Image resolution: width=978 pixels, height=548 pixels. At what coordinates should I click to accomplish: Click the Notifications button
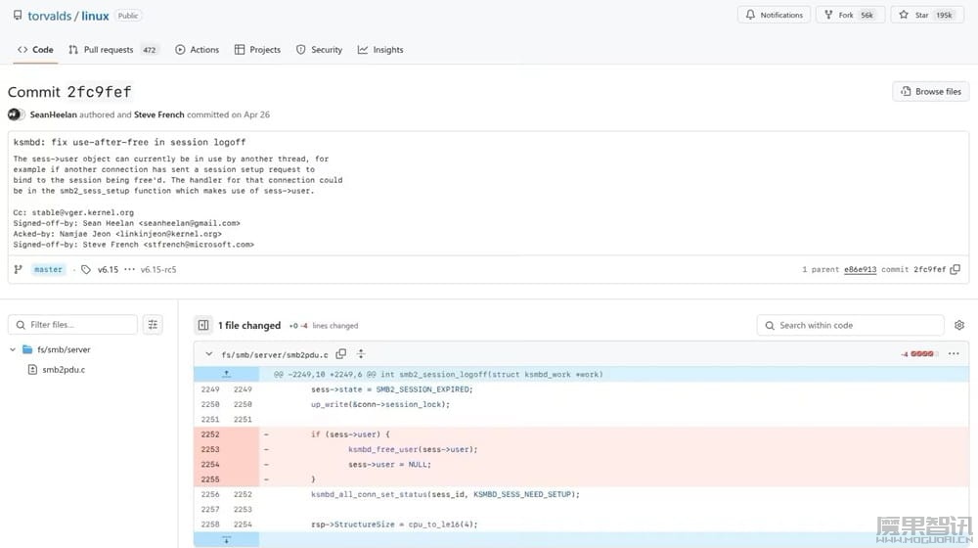[x=774, y=15]
